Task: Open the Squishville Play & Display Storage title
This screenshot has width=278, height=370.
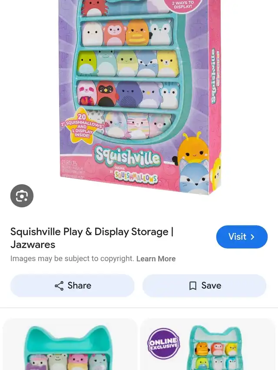Action: [x=92, y=238]
